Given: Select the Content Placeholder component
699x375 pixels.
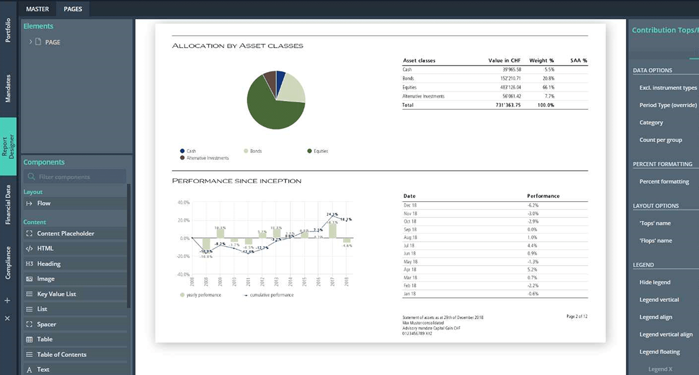Looking at the screenshot, I should tap(74, 233).
